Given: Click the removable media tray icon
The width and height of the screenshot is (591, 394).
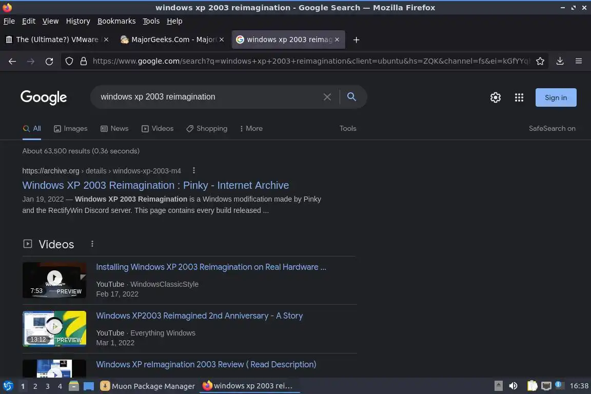Looking at the screenshot, I should tap(498, 386).
